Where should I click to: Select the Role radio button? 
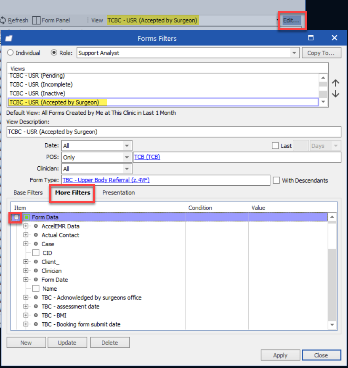click(54, 53)
